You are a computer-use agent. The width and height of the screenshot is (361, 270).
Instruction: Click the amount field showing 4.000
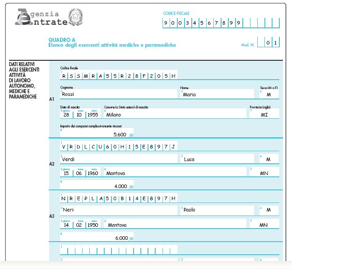tap(97, 186)
